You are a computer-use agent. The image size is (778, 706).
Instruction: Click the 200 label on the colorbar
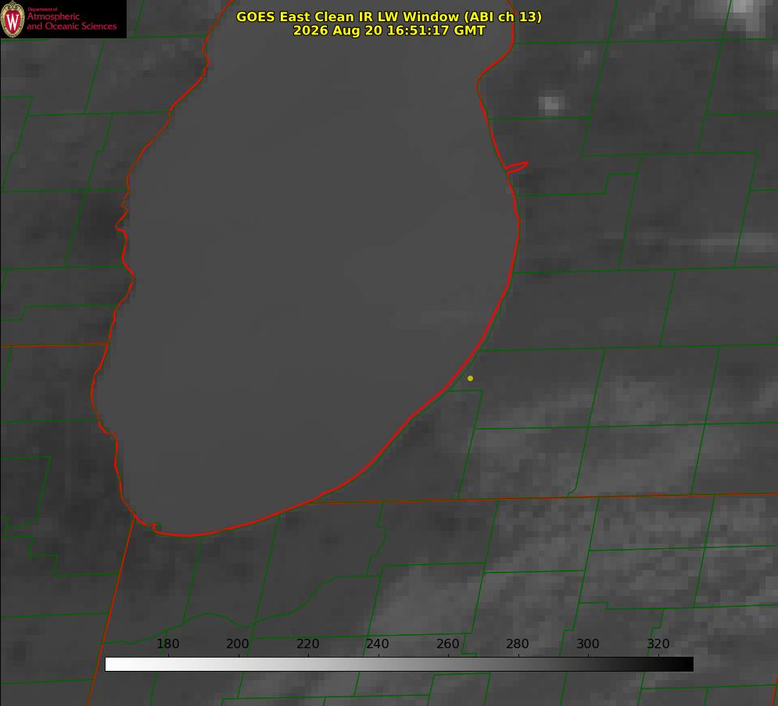click(x=238, y=644)
